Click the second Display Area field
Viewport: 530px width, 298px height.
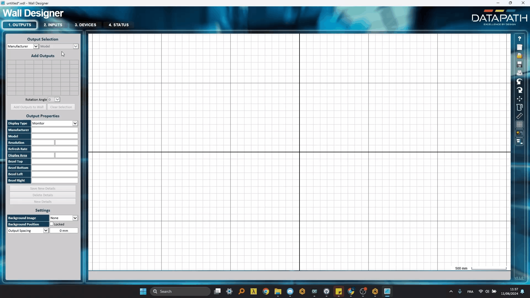coord(67,155)
